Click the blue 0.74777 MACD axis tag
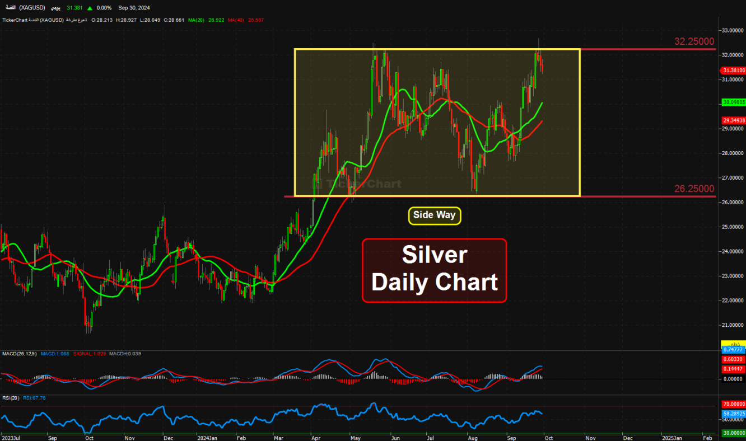 click(x=733, y=349)
